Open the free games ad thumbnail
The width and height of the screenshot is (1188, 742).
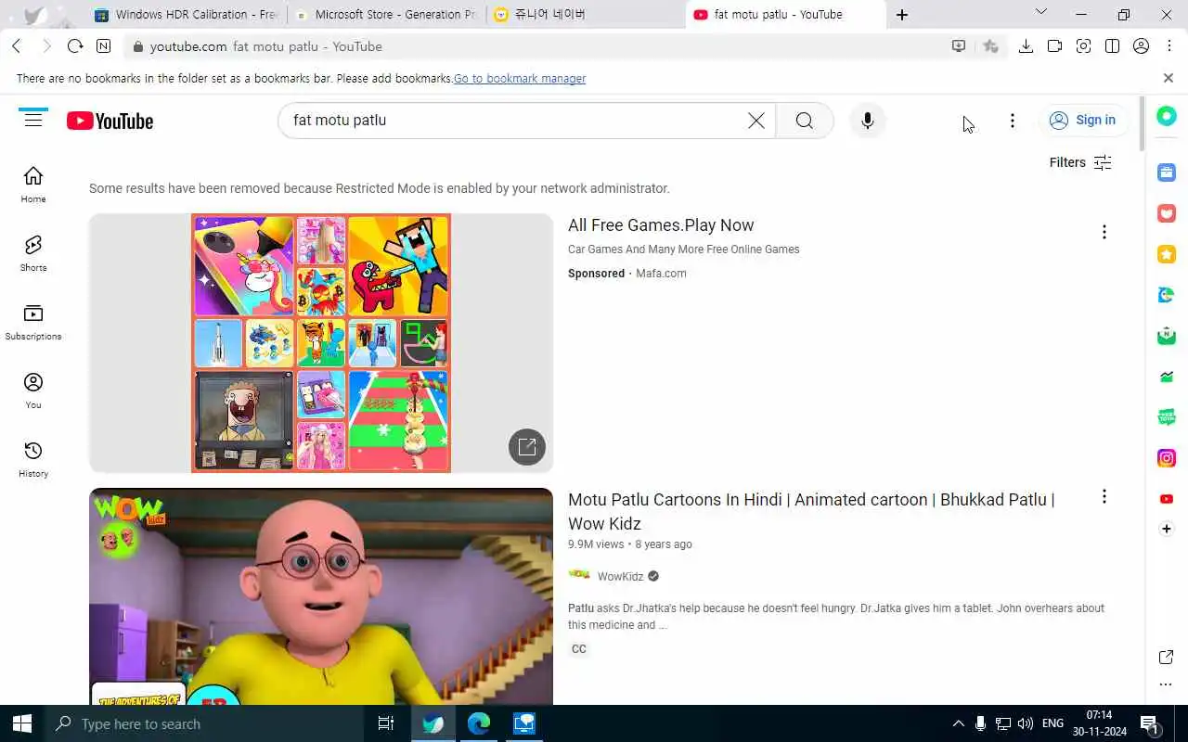tap(321, 343)
